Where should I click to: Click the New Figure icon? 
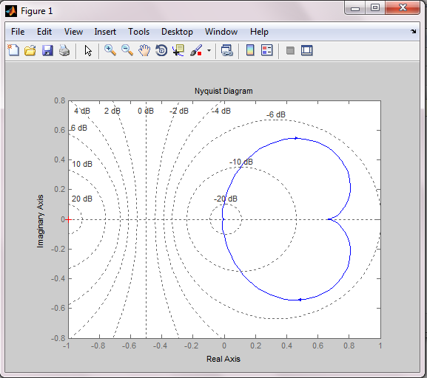point(13,50)
